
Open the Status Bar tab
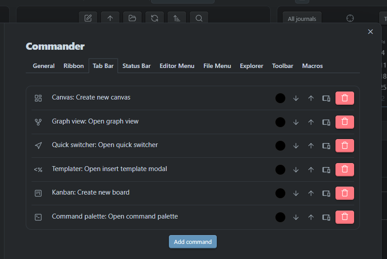[136, 66]
